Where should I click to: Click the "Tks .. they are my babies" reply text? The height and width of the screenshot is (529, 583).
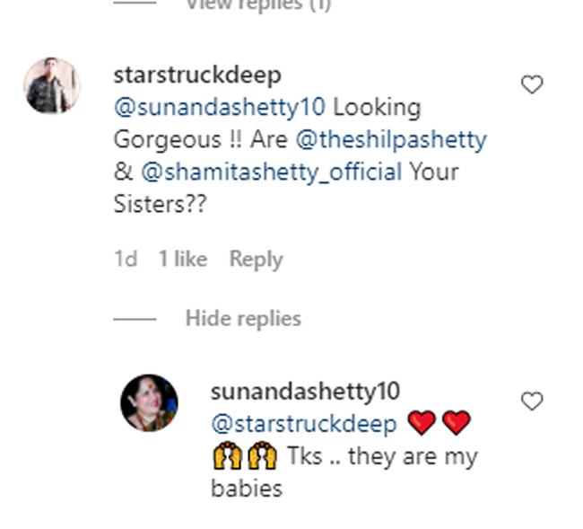point(383,456)
